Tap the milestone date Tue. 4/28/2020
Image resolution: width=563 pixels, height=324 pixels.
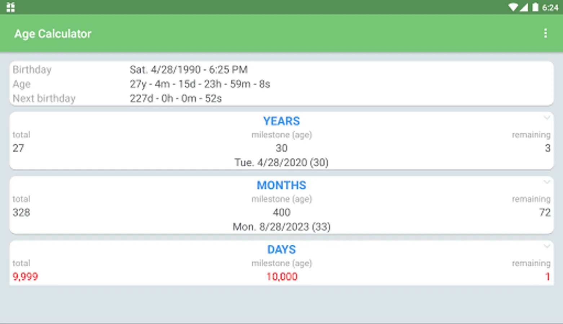pos(281,162)
